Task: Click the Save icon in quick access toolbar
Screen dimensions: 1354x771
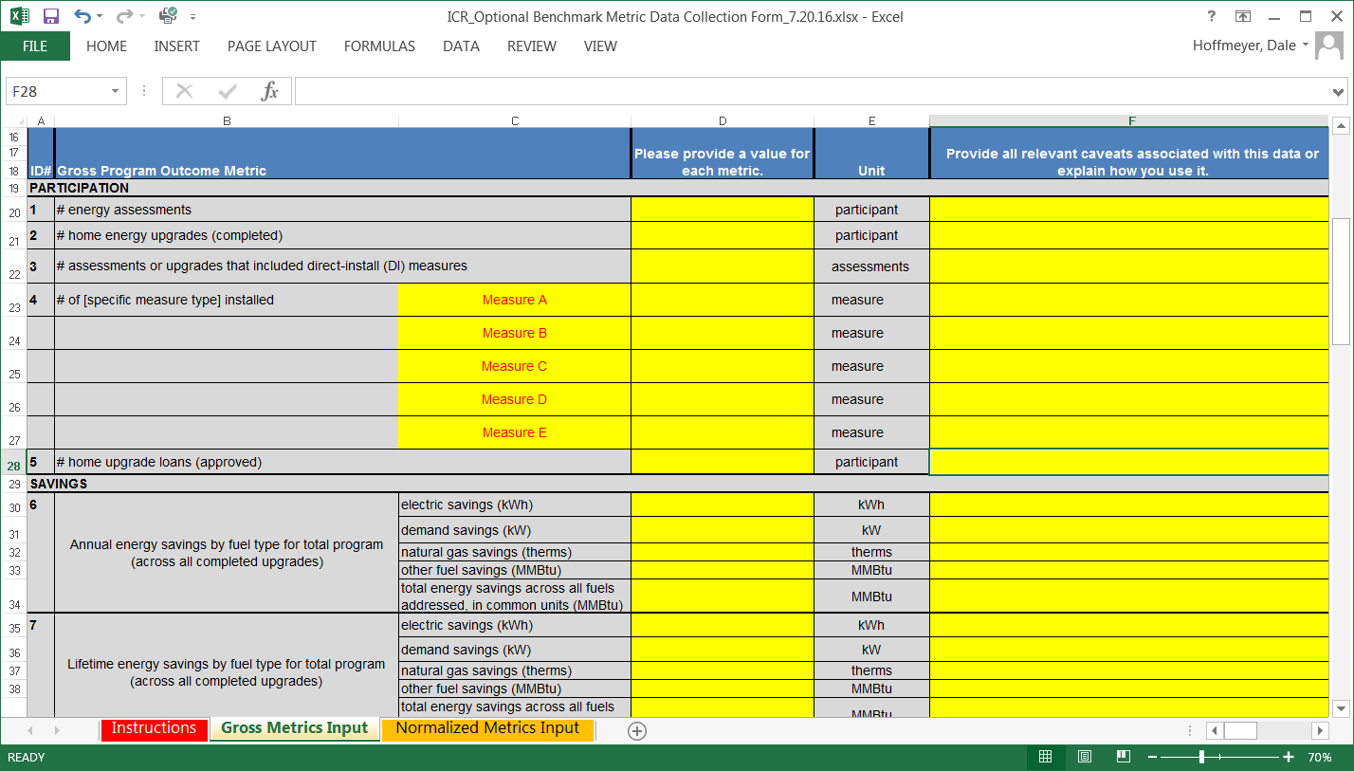Action: tap(51, 16)
